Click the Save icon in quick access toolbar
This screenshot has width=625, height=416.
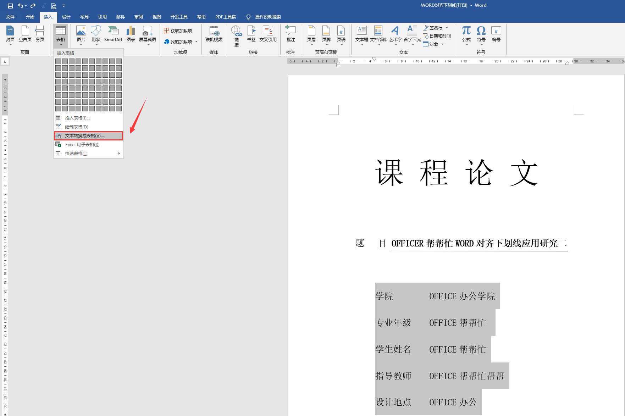pyautogui.click(x=10, y=6)
